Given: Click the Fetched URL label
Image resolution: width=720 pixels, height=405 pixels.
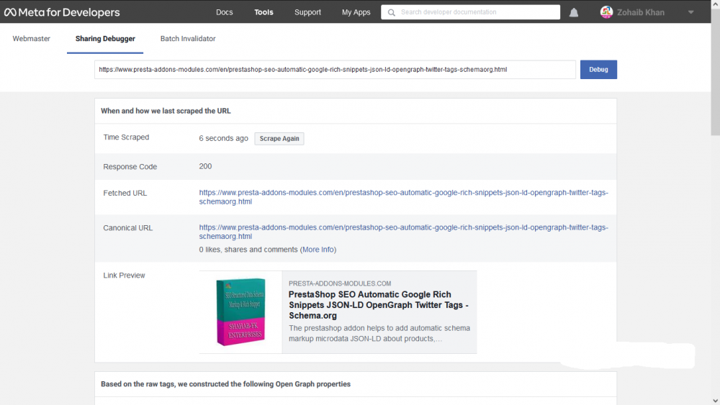Looking at the screenshot, I should pos(125,193).
